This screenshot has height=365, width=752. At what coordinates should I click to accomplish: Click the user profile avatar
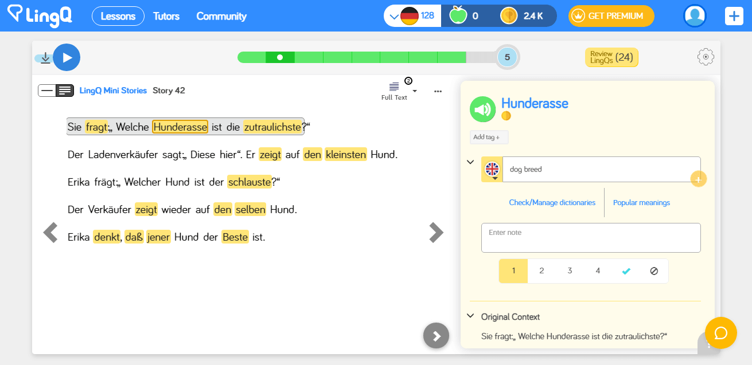click(695, 16)
